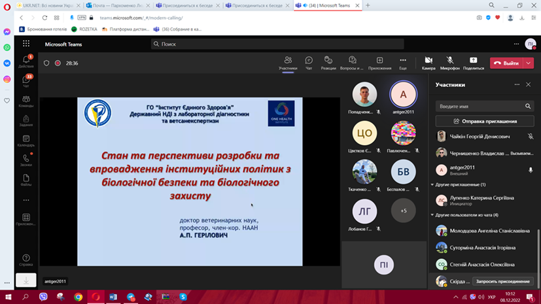Open the Бронювання готелів bookmark
Viewport: 541px width, 304px height.
pos(43,29)
